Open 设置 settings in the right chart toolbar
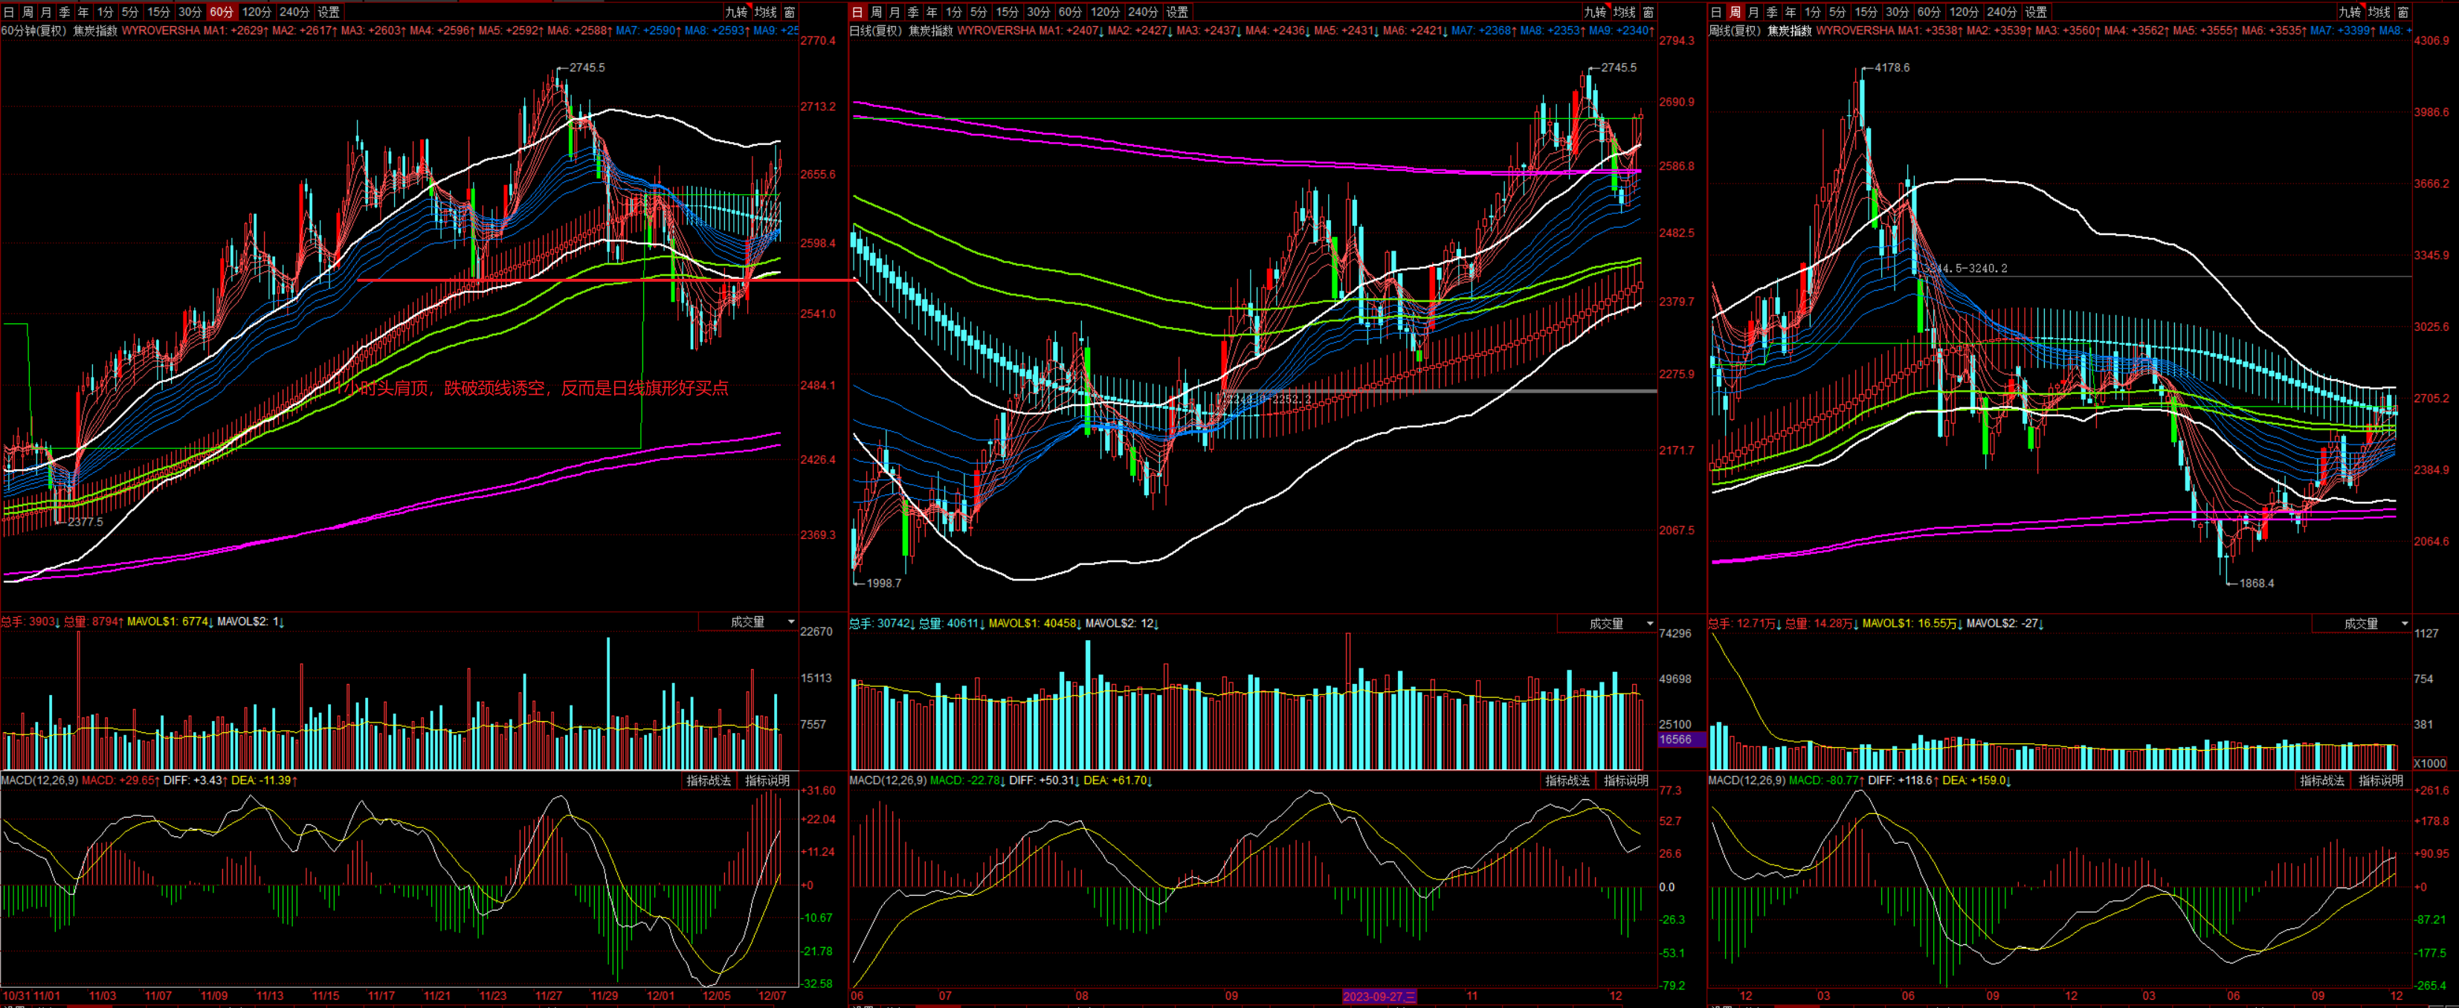2459x1008 pixels. (x=2036, y=13)
